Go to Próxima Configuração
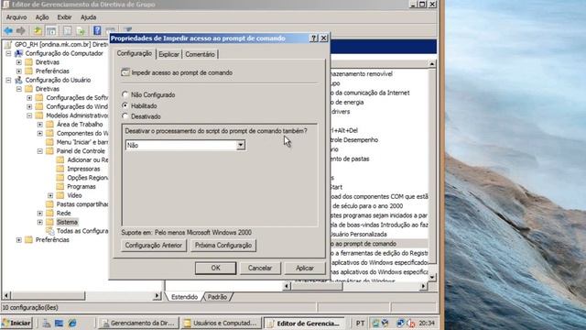This screenshot has width=586, height=330. click(x=223, y=246)
